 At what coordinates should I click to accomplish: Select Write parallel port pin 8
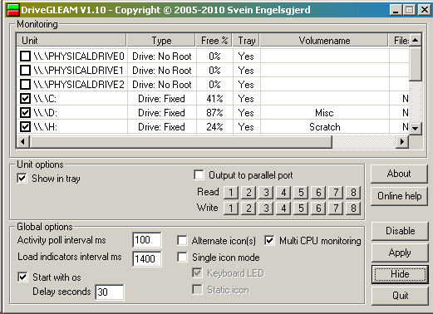coord(353,208)
